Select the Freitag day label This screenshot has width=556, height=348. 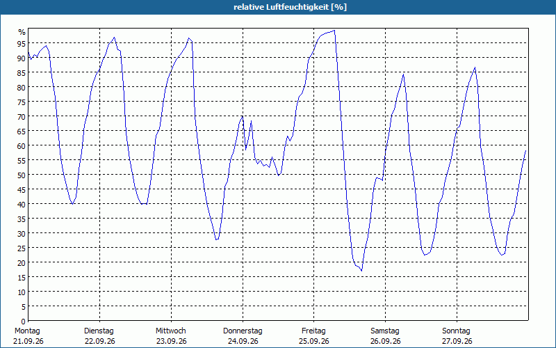tap(313, 331)
